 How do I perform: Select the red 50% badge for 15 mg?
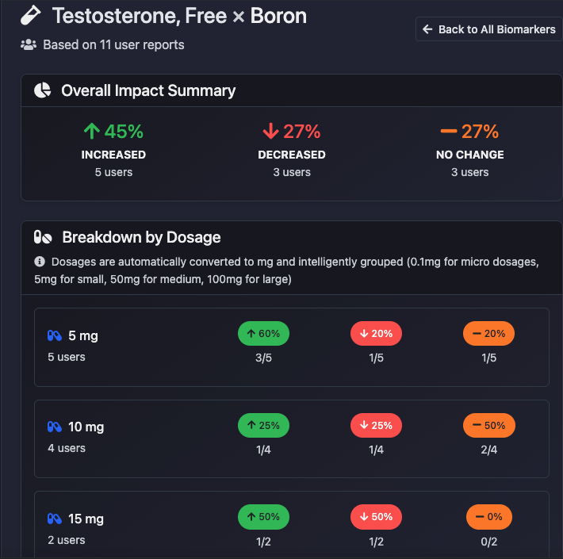pos(376,517)
